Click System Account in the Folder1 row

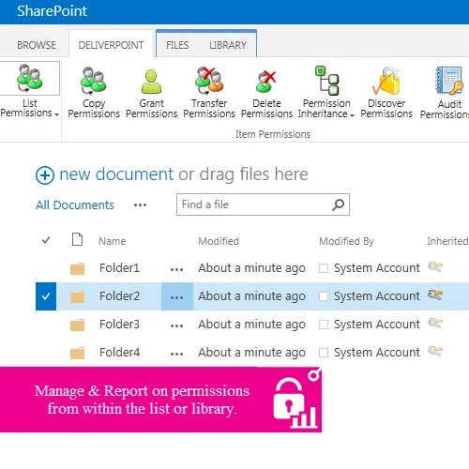click(x=377, y=268)
